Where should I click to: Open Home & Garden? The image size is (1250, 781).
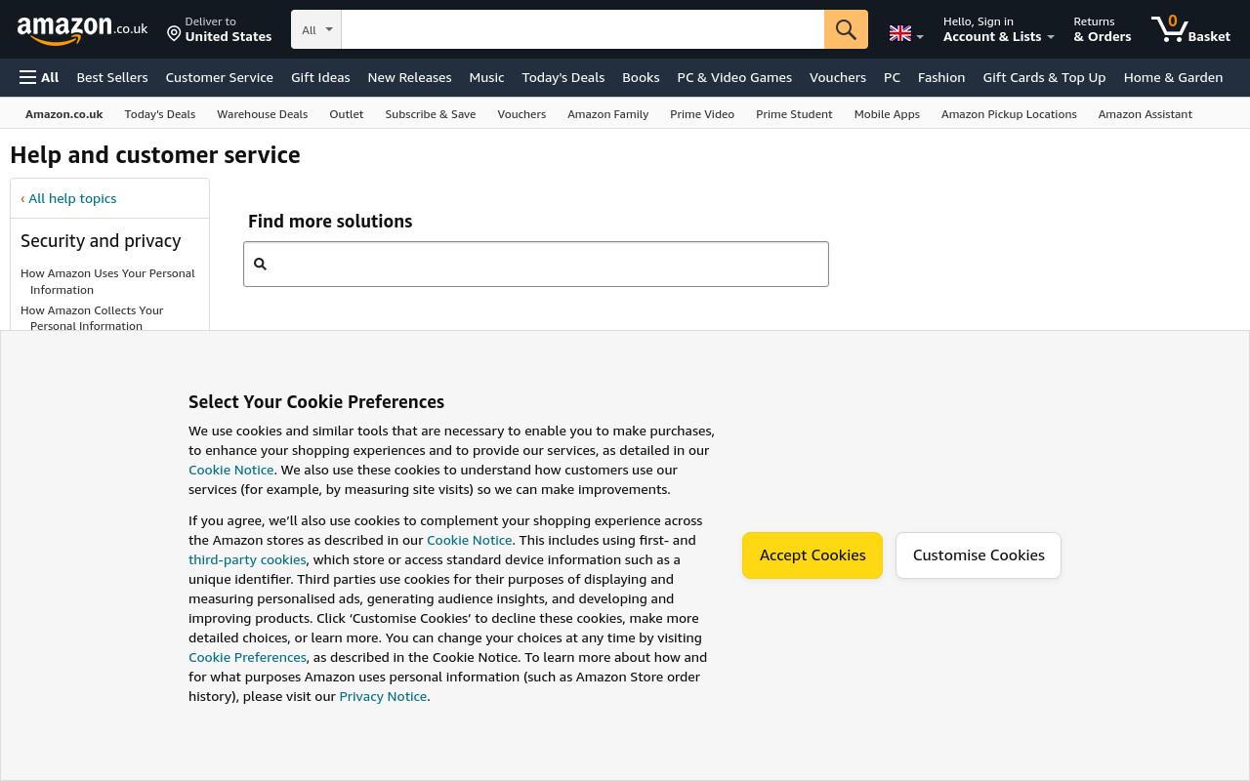(x=1173, y=77)
